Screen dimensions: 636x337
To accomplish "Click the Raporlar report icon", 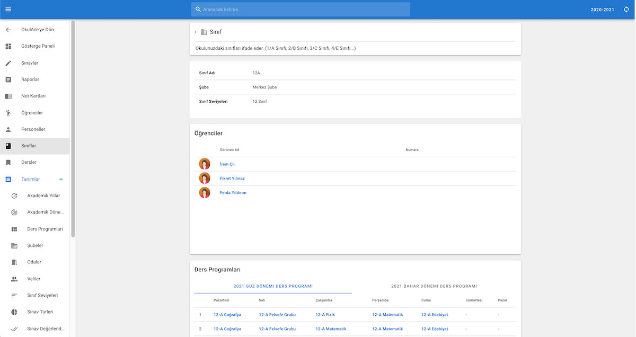I will [8, 79].
